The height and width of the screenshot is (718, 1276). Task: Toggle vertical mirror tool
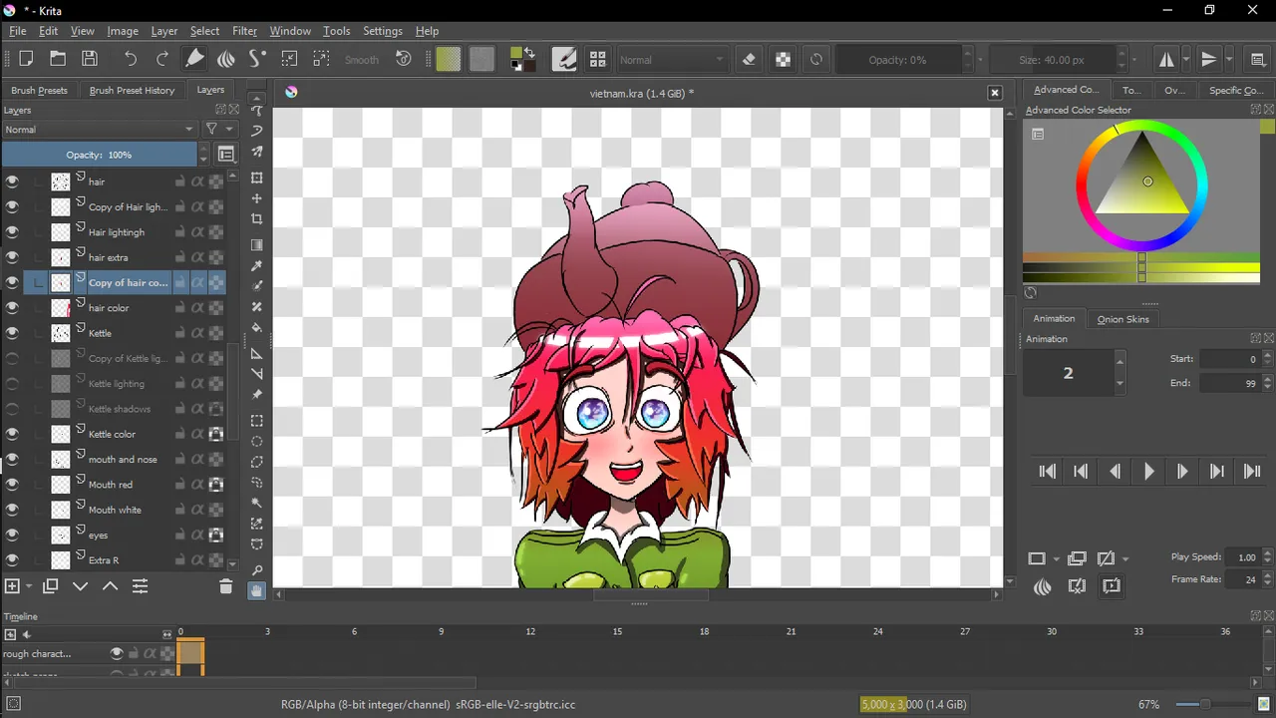pos(1208,59)
